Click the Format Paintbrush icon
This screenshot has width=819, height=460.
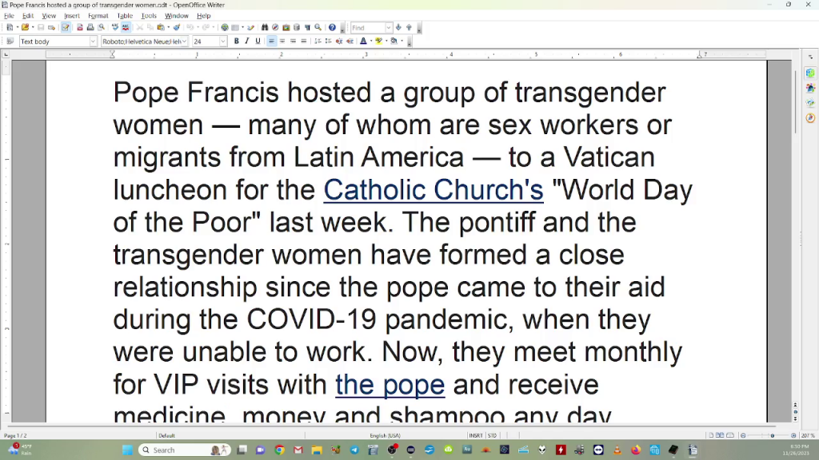(x=177, y=28)
